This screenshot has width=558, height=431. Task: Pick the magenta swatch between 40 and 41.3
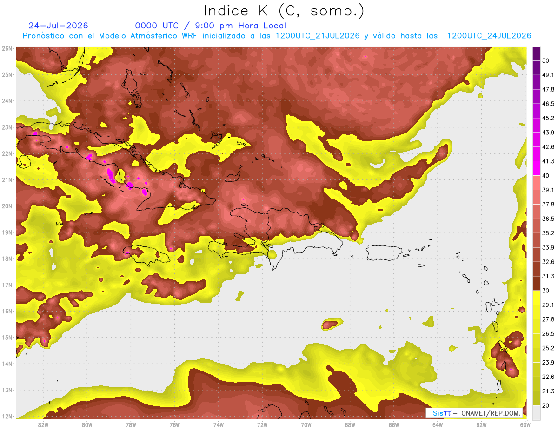click(x=536, y=168)
